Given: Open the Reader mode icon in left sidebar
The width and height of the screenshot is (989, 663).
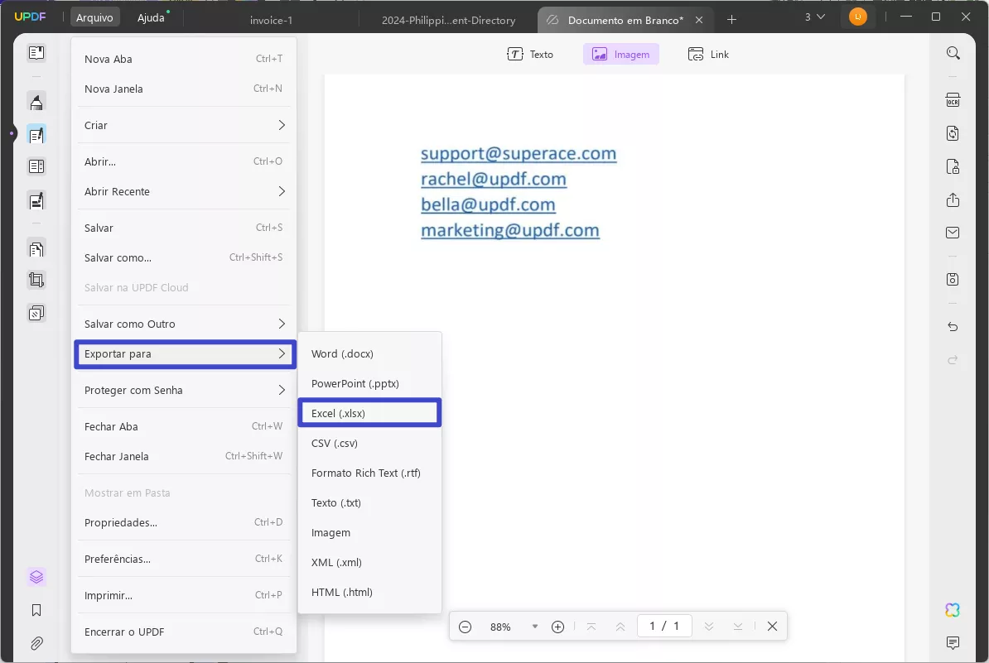Looking at the screenshot, I should tap(36, 53).
